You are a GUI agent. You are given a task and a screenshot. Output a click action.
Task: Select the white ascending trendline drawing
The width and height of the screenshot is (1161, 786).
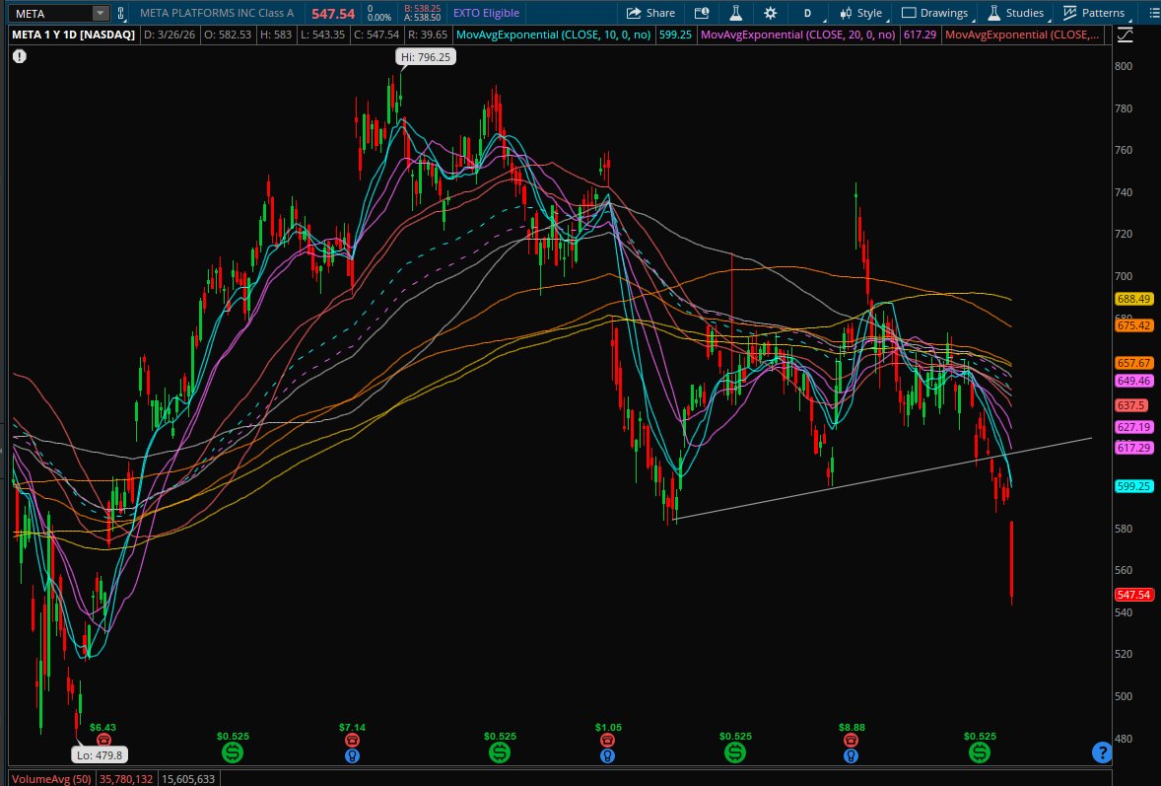(x=881, y=478)
